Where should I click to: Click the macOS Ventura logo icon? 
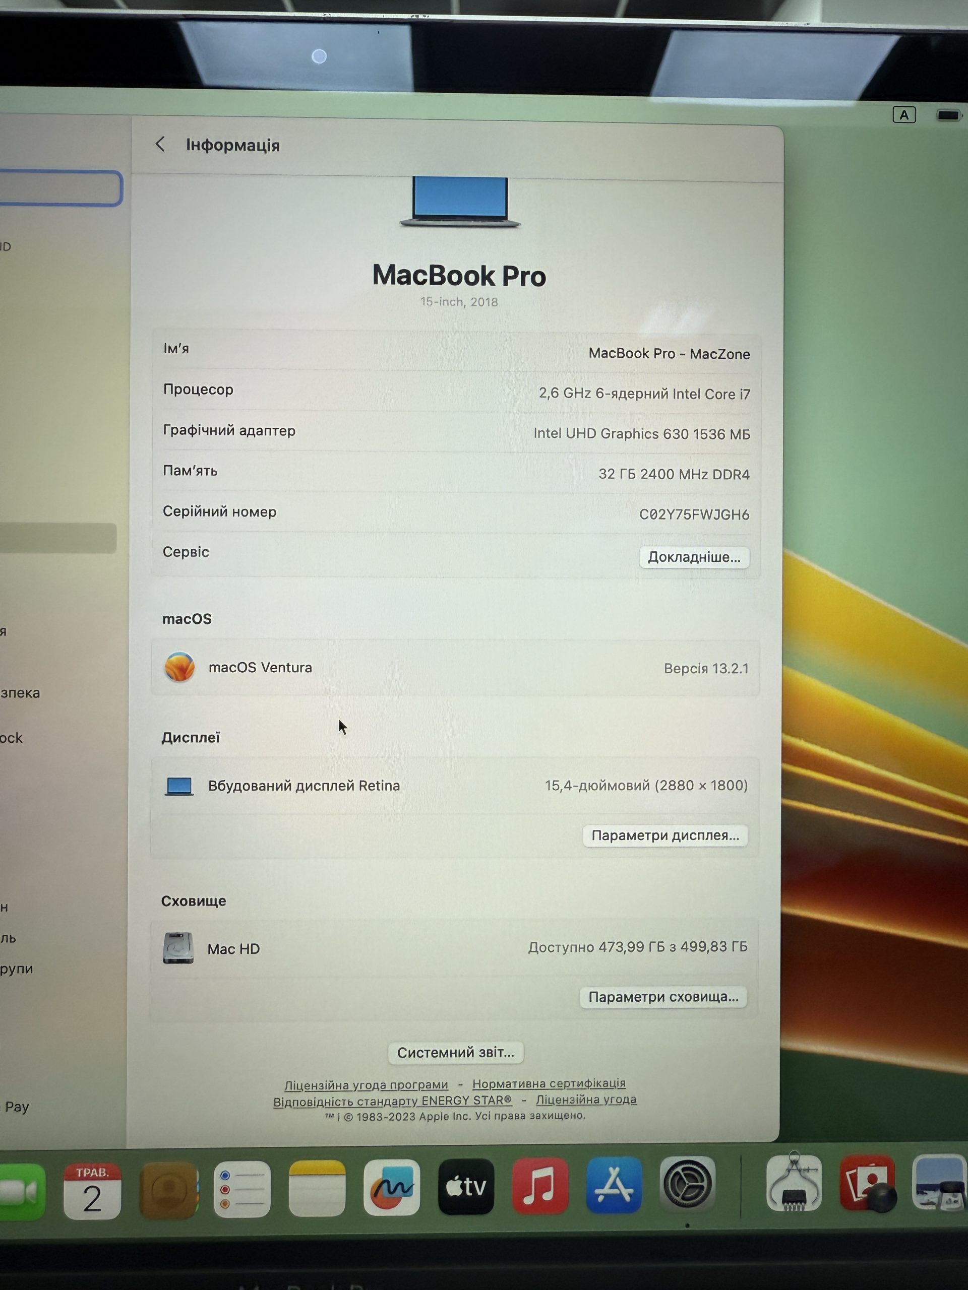pos(179,667)
